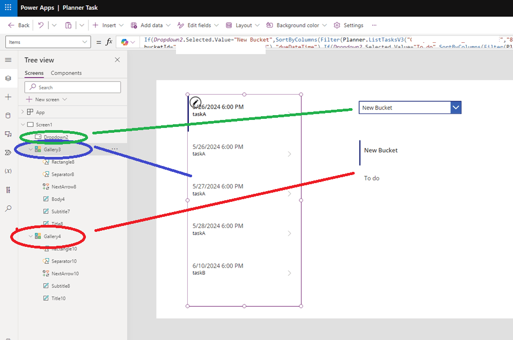
Task: Open the Items property dropdown
Action: (x=85, y=41)
